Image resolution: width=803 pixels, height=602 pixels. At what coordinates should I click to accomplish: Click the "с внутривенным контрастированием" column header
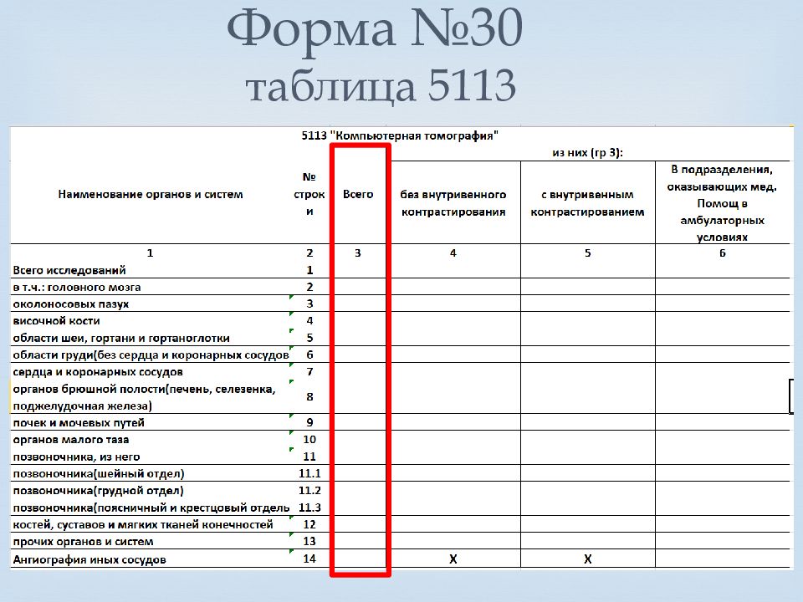click(587, 203)
